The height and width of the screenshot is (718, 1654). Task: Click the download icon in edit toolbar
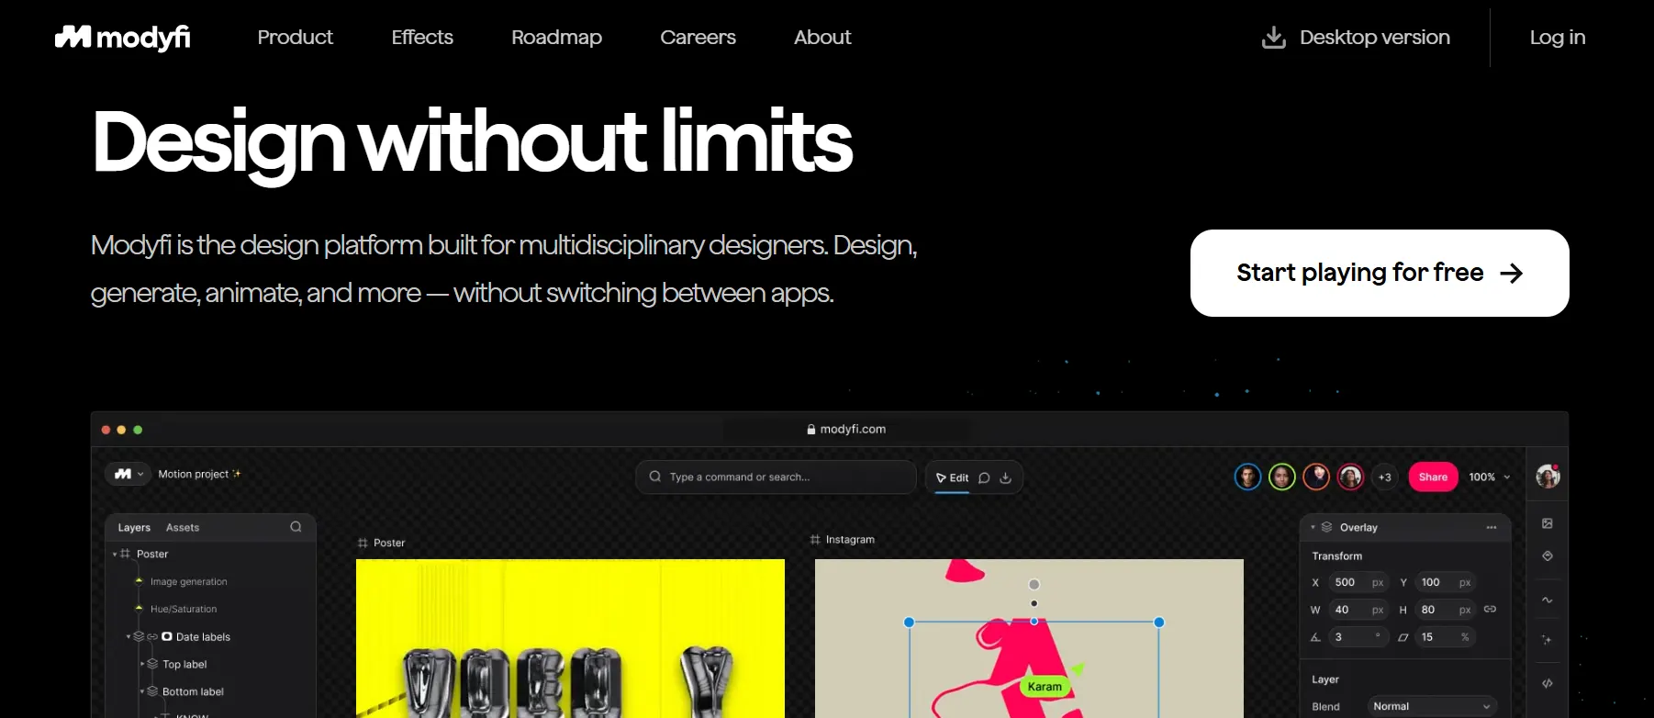(1005, 477)
